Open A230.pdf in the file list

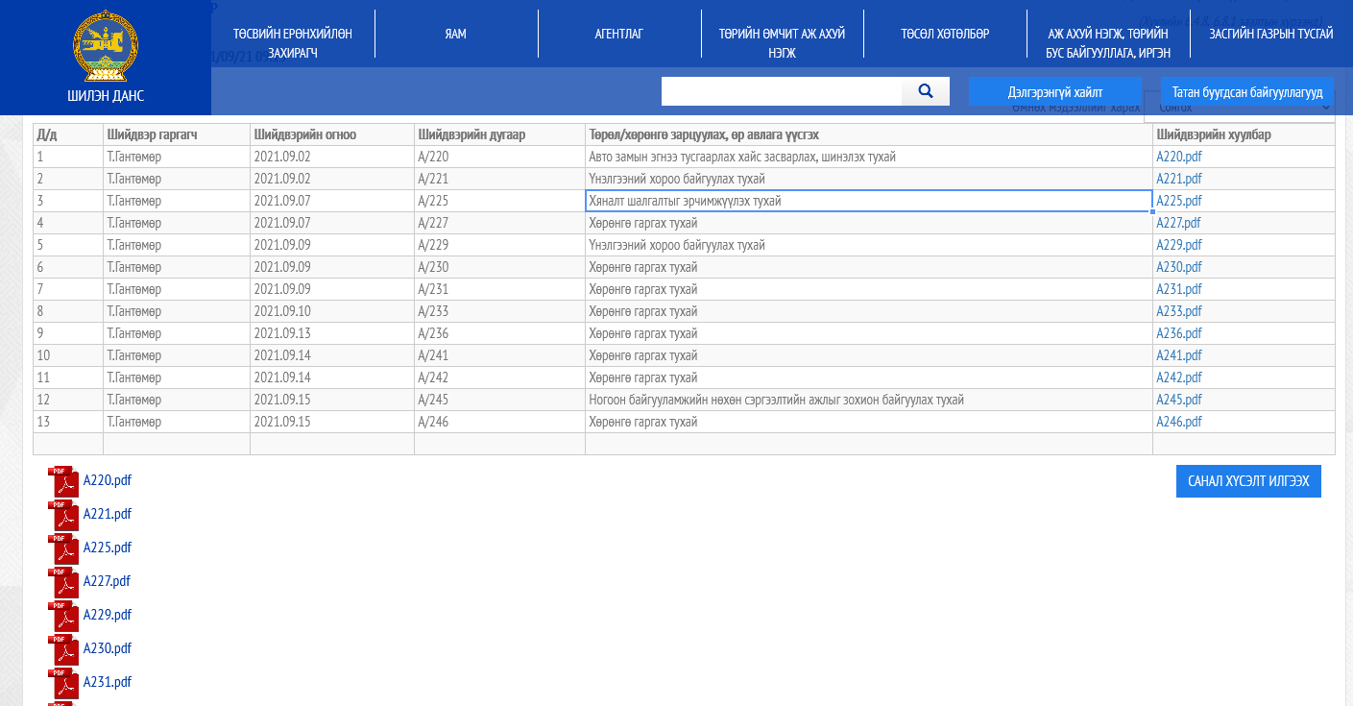pos(108,648)
